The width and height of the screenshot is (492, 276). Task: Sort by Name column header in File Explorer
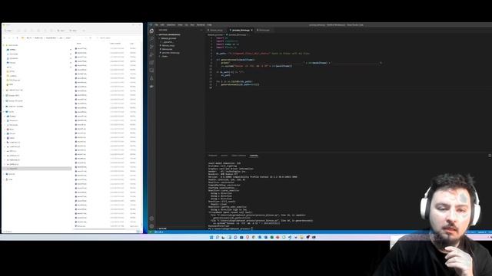[79, 44]
